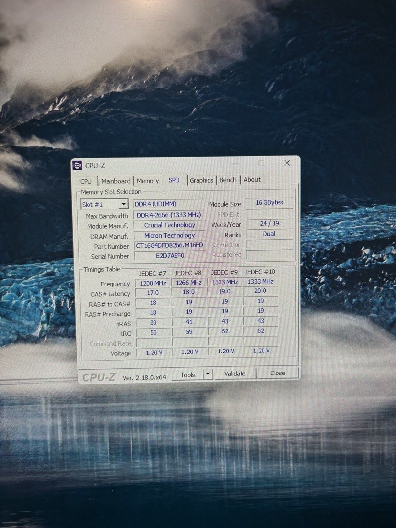Image resolution: width=396 pixels, height=528 pixels.
Task: Click the JEDEC #7 voltage 1.20 V cell
Action: (154, 352)
